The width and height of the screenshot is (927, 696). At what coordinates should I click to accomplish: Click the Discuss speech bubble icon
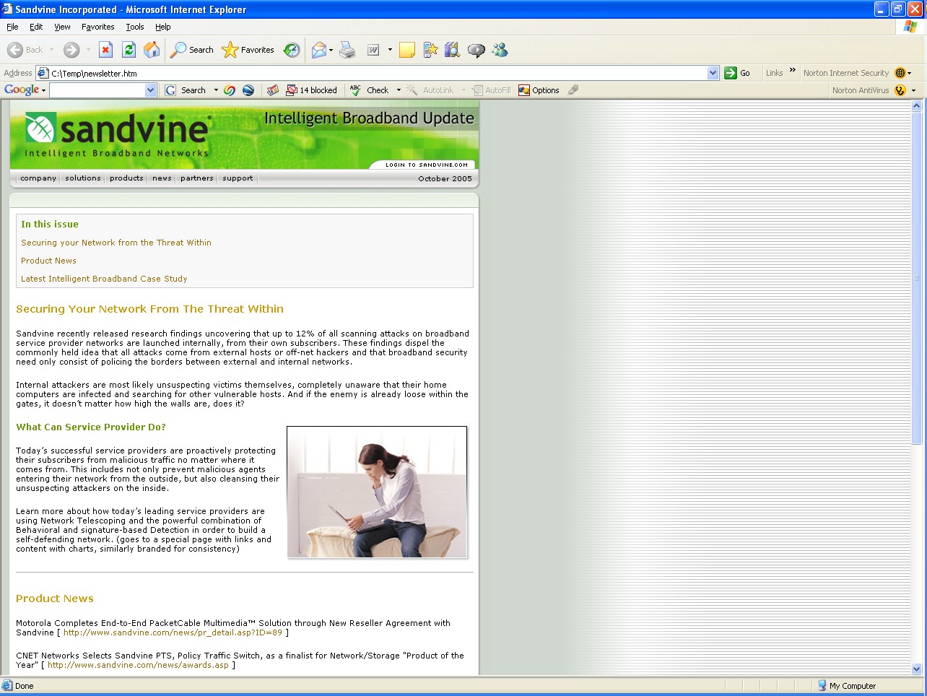(x=476, y=50)
